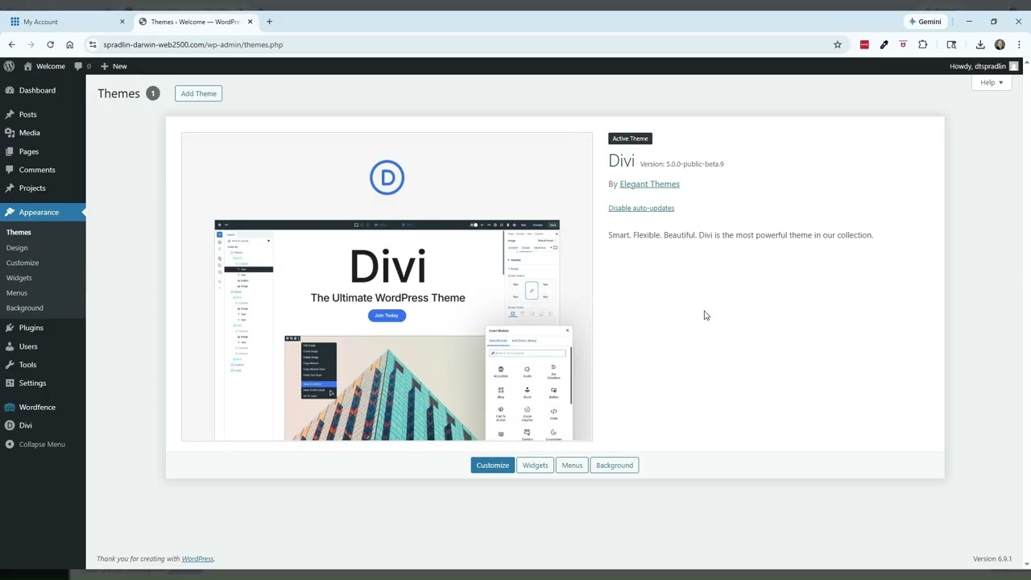Open the browser downloads icon
Image resolution: width=1031 pixels, height=580 pixels.
980,44
